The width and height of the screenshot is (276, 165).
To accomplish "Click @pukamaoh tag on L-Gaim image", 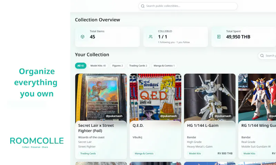I will (223, 116).
